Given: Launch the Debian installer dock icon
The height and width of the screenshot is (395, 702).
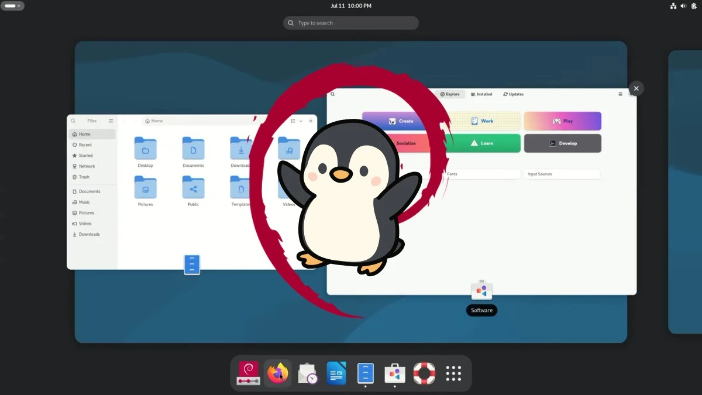Looking at the screenshot, I should tap(249, 373).
